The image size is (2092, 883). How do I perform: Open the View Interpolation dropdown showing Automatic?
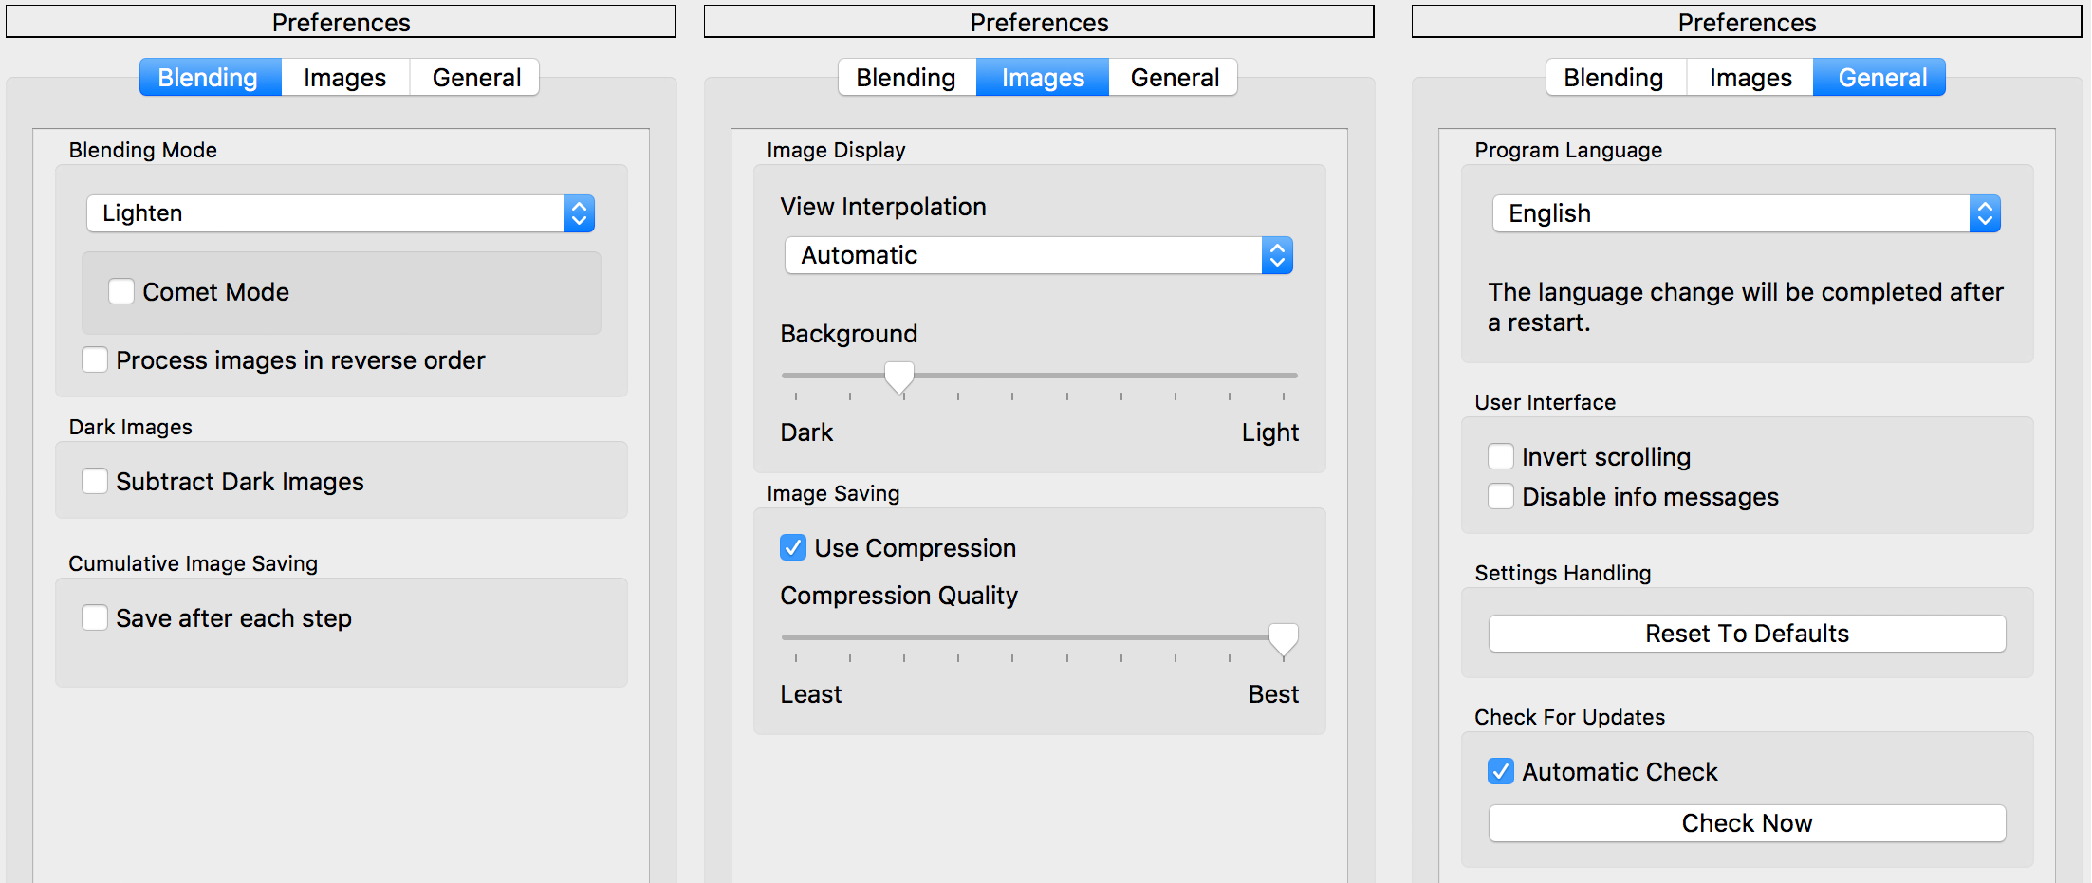1038,255
